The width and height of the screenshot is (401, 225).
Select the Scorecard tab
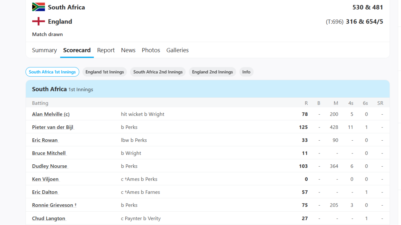(x=77, y=50)
